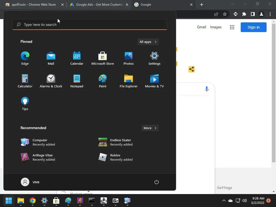
Task: Open the volume control in tray
Action: coord(244,201)
